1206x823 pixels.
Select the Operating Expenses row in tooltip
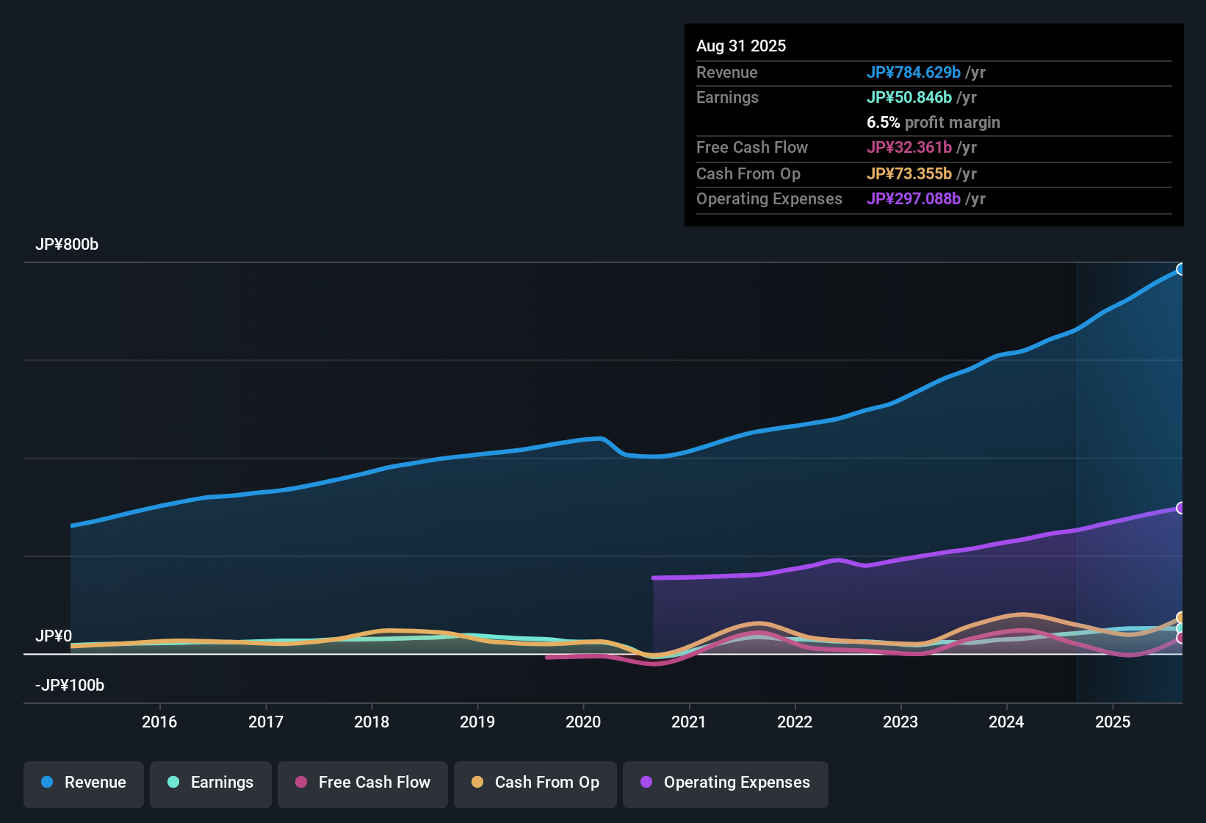coord(933,198)
